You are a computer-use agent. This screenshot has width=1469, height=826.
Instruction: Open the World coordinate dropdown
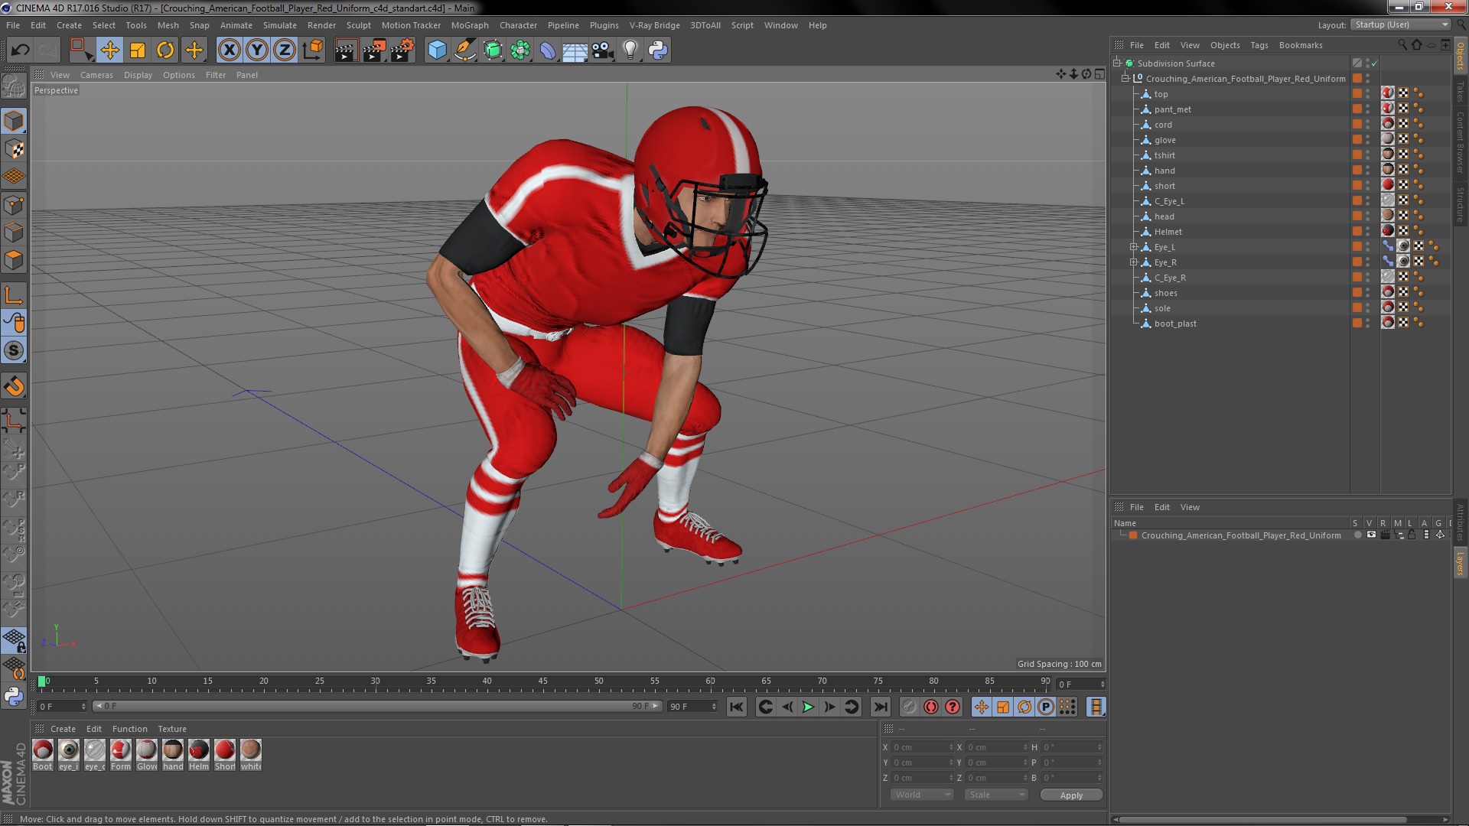[x=922, y=795]
